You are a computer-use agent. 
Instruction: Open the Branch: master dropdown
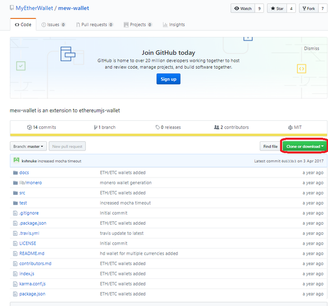coord(28,146)
